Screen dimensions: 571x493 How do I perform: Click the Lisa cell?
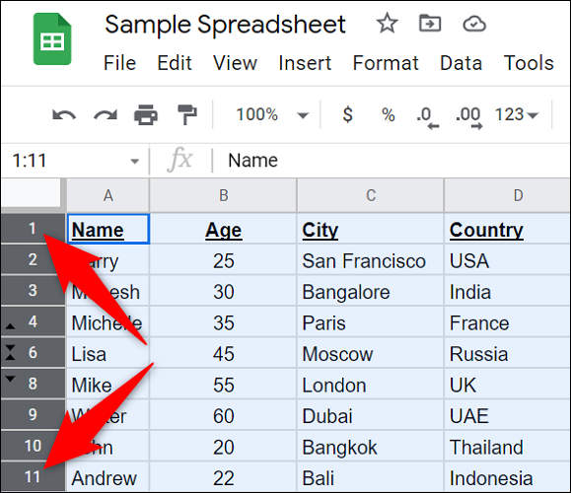(108, 353)
